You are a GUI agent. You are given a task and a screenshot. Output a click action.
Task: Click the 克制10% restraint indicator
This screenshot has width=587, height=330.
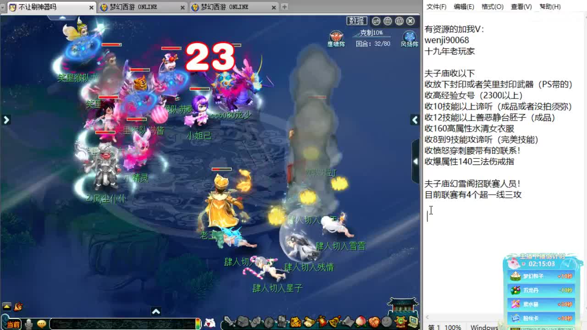[x=371, y=33]
